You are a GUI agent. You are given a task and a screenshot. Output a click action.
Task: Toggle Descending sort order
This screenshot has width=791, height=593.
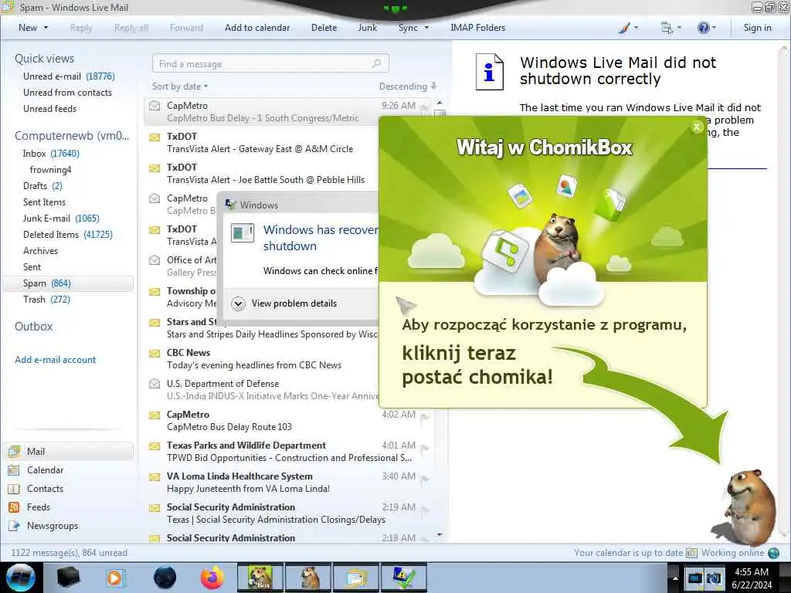point(408,86)
